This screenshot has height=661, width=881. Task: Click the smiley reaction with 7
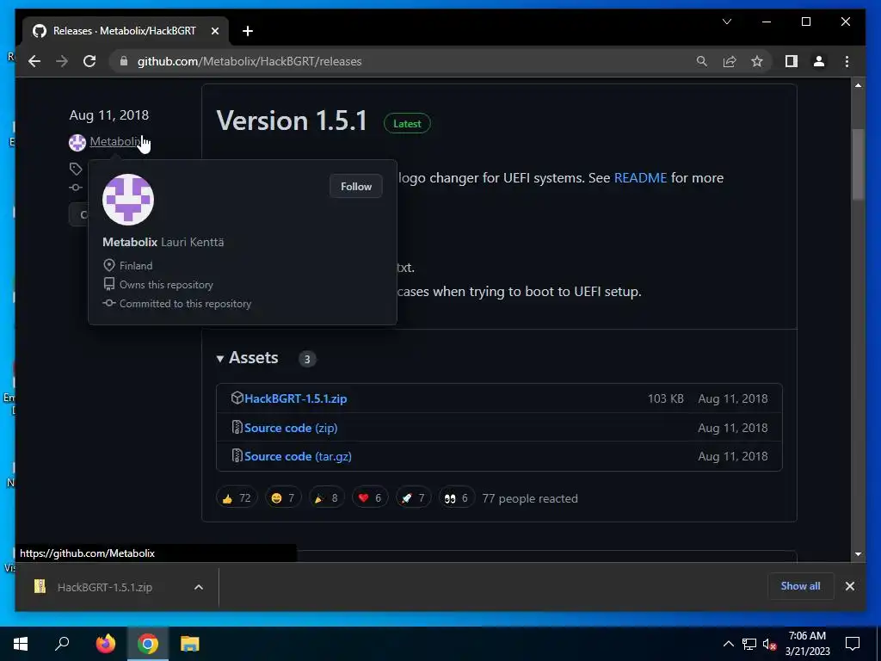282,498
